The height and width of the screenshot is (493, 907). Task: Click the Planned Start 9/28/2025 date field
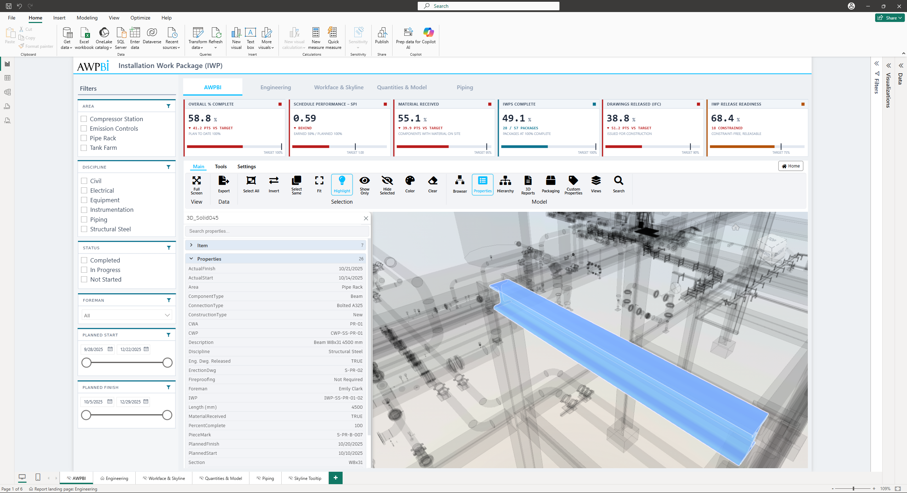tap(98, 349)
